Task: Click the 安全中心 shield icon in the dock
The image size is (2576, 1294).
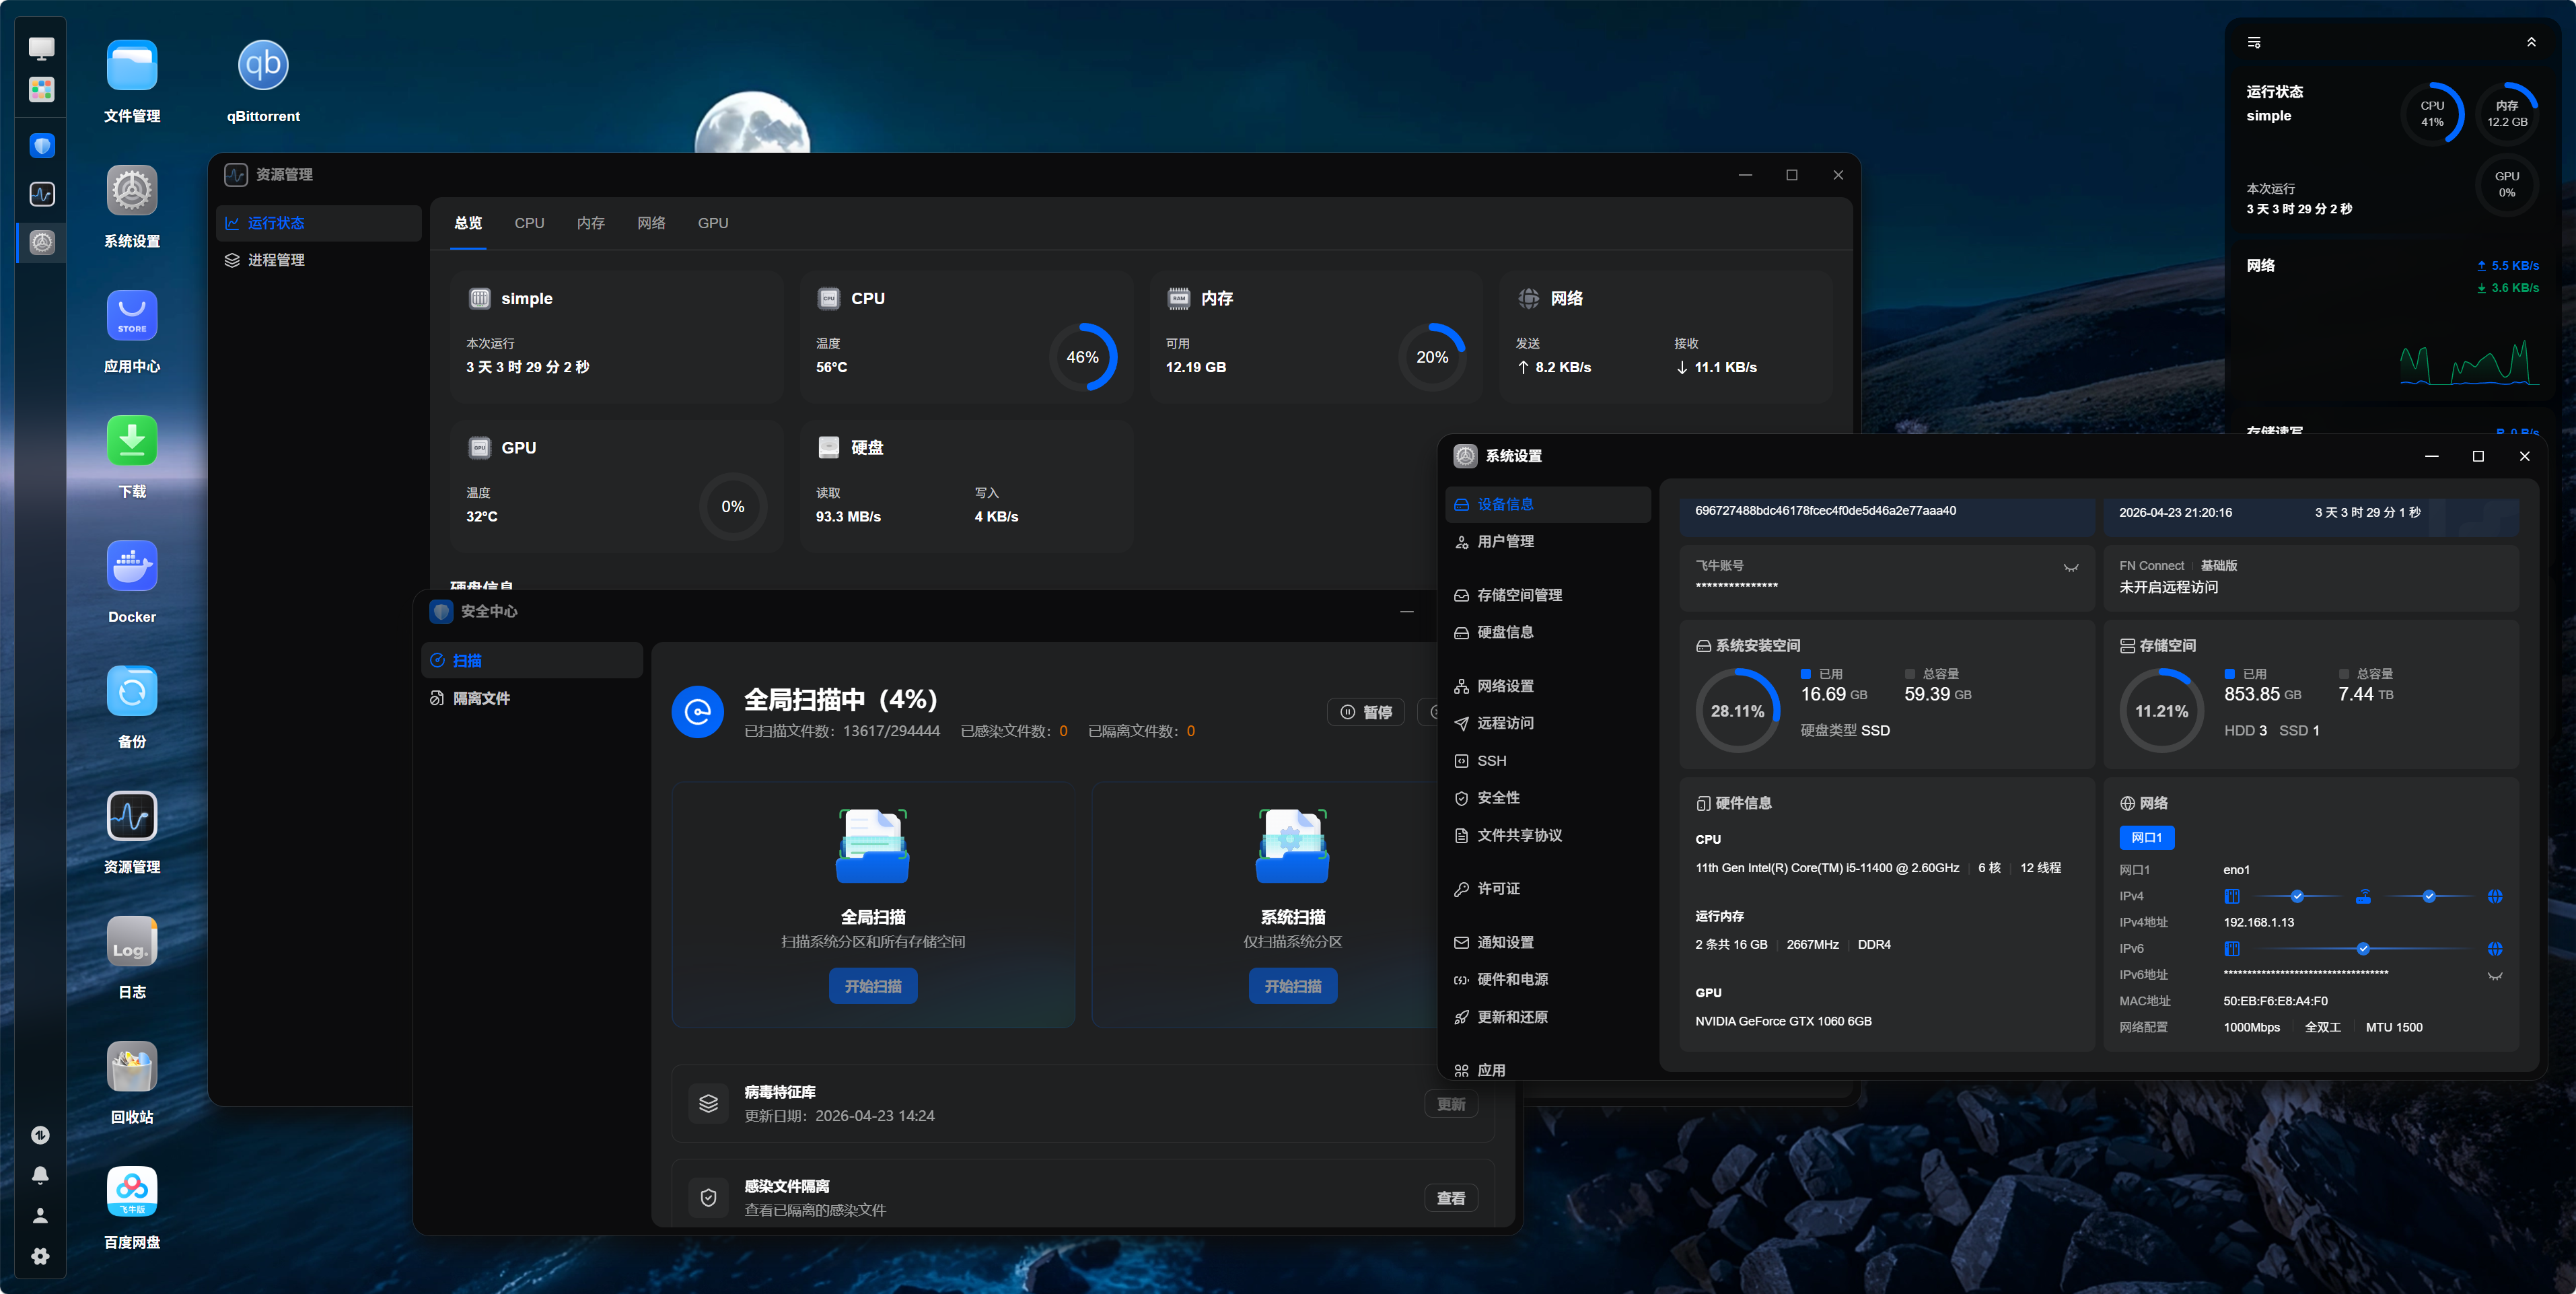Action: coord(42,146)
